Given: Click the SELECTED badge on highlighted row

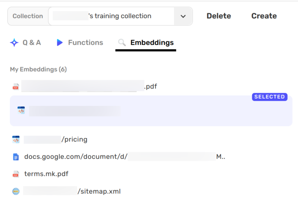Looking at the screenshot, I should 269,97.
